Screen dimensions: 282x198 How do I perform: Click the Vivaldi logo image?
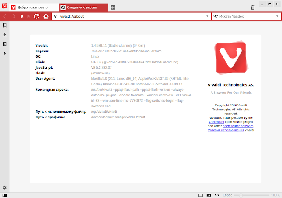[231, 58]
